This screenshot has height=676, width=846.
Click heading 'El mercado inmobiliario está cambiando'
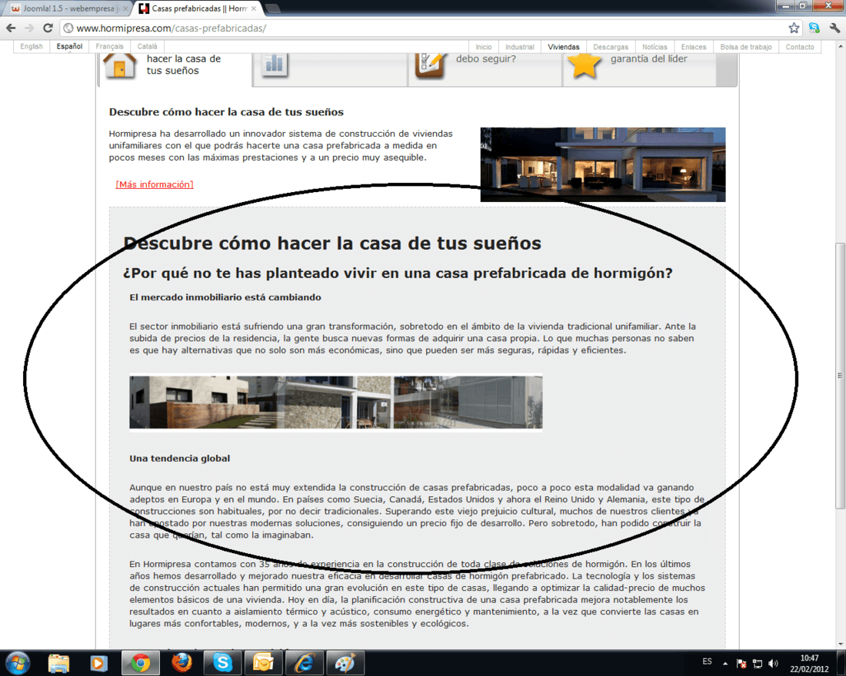225,297
